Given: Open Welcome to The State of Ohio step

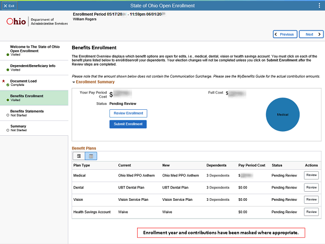Looking at the screenshot, I should 34,51.
